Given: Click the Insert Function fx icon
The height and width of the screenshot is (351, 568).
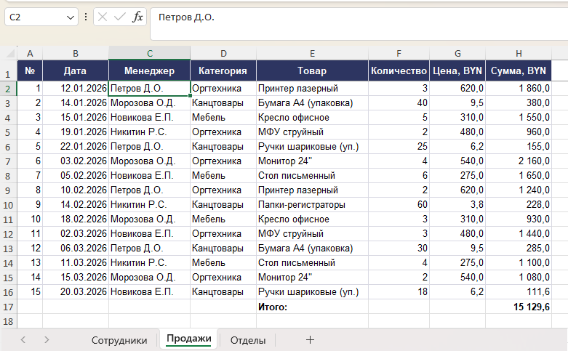Looking at the screenshot, I should pyautogui.click(x=137, y=17).
